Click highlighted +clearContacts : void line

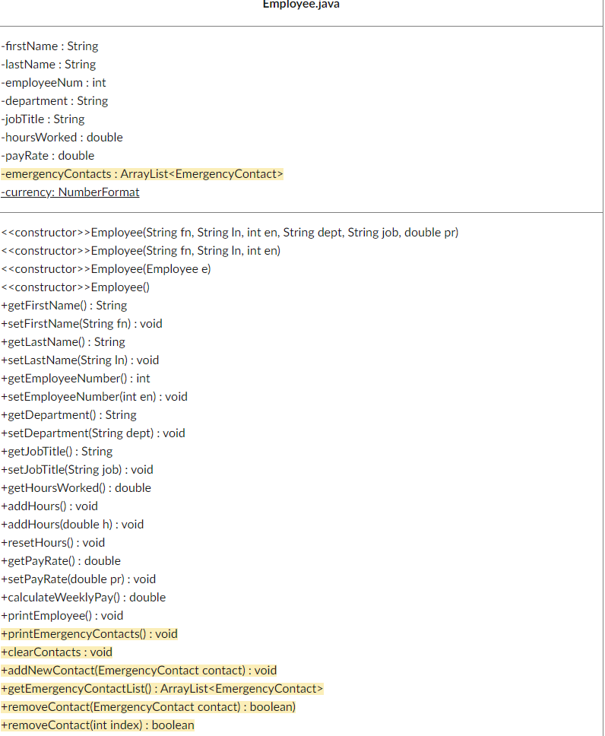57,653
